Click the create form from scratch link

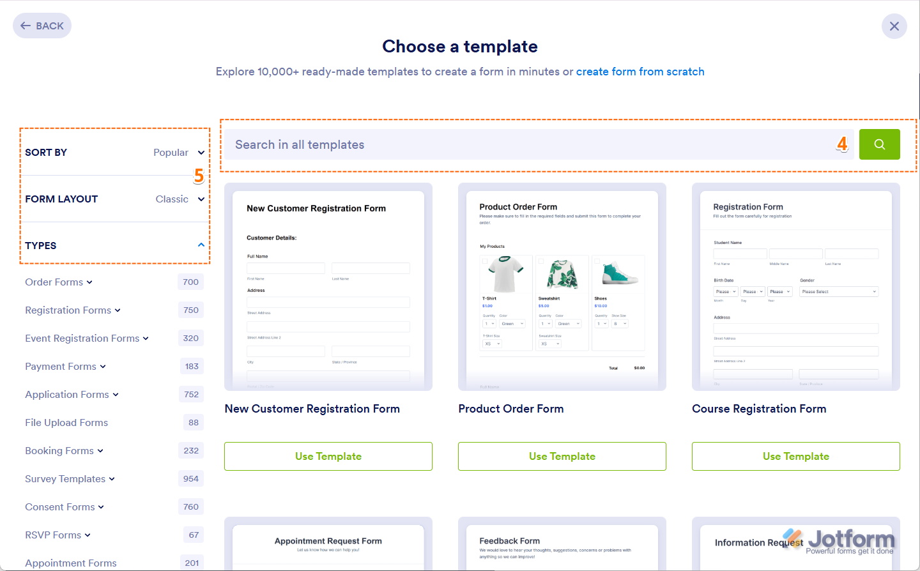tap(640, 72)
